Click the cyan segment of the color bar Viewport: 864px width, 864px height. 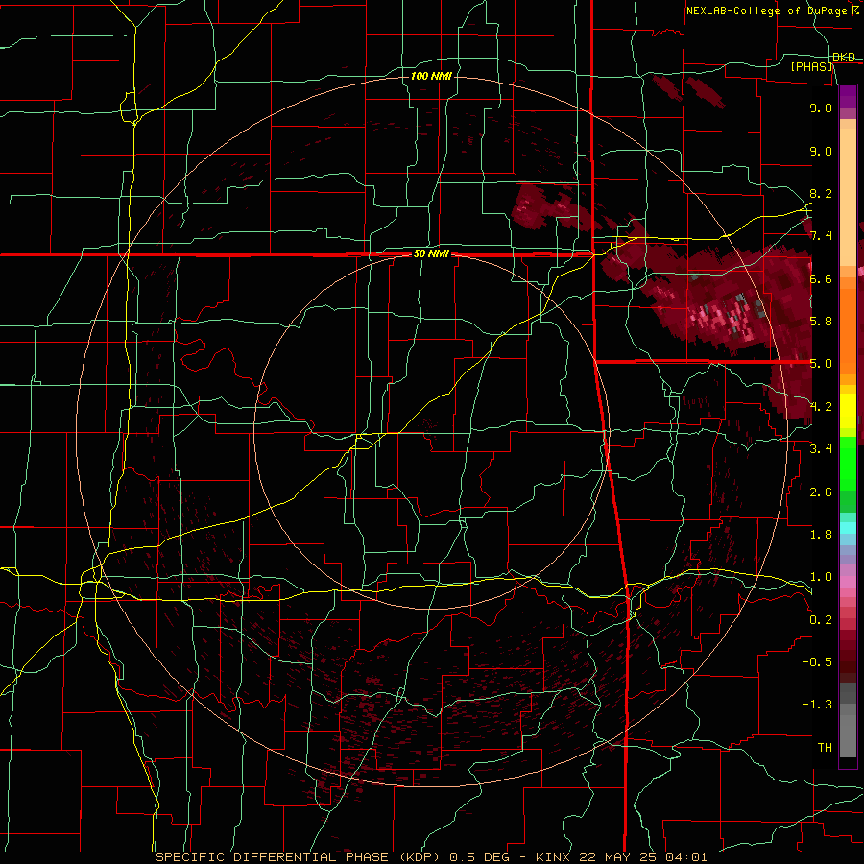[x=848, y=528]
